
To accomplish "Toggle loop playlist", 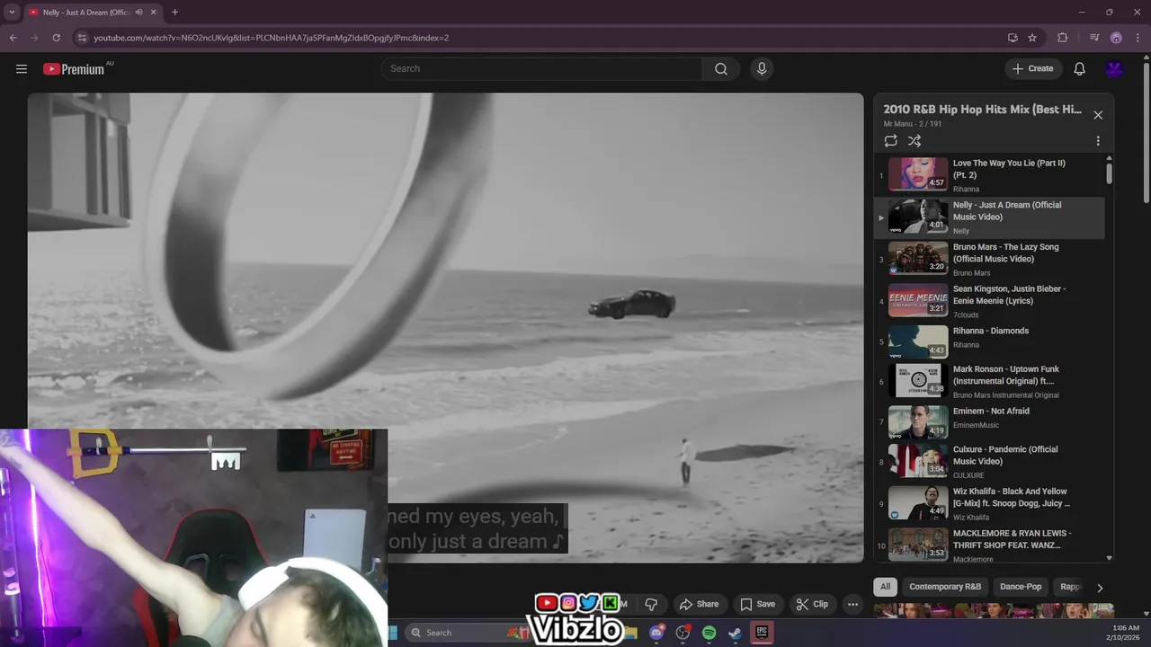I will click(890, 141).
